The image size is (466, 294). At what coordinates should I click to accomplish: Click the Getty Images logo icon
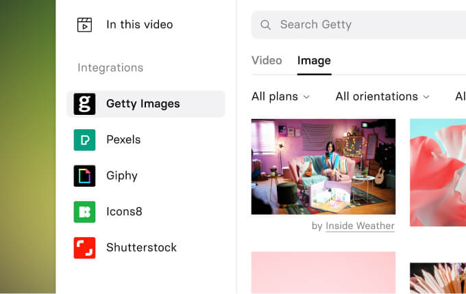click(84, 104)
